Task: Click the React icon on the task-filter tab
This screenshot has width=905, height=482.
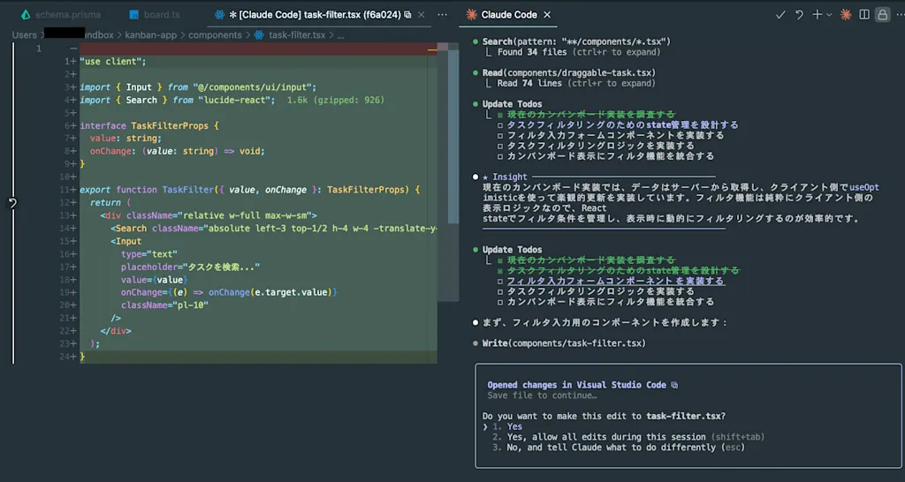Action: (219, 15)
